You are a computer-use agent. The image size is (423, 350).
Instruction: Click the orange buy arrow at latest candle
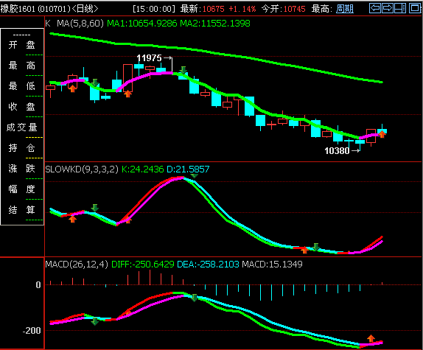click(x=382, y=134)
